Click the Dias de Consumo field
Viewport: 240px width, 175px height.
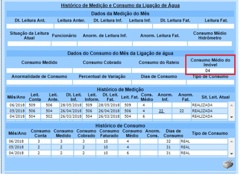pyautogui.click(x=159, y=82)
